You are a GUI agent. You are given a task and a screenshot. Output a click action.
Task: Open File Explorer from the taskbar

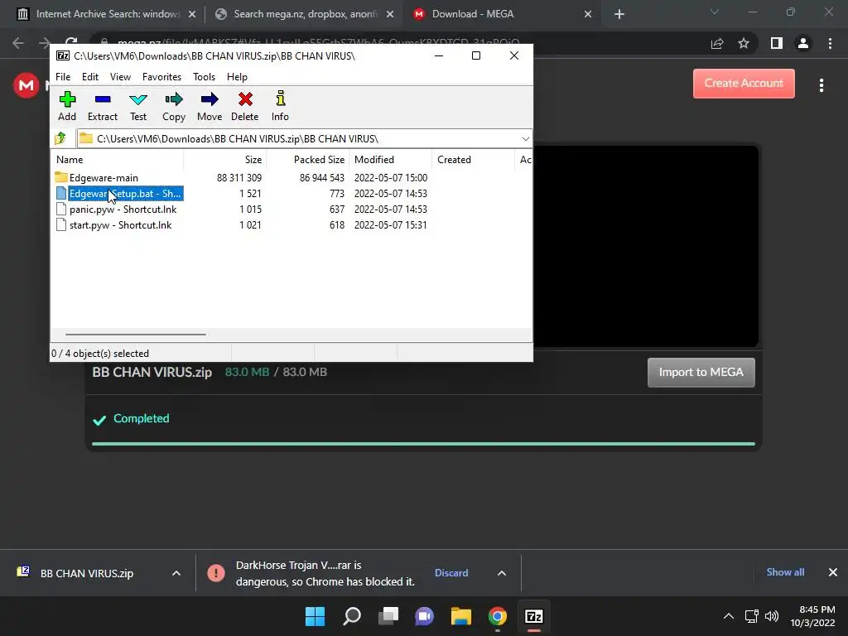[x=461, y=616]
